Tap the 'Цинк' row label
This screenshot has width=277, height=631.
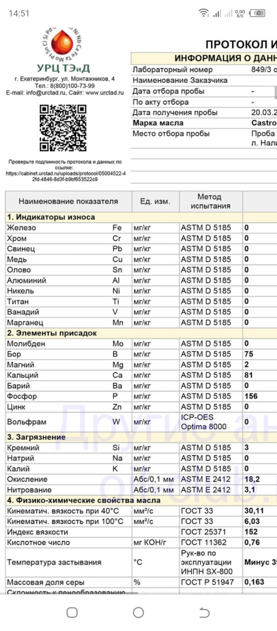[x=16, y=407]
